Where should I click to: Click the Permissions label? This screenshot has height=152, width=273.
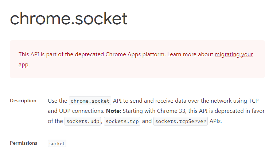23,143
